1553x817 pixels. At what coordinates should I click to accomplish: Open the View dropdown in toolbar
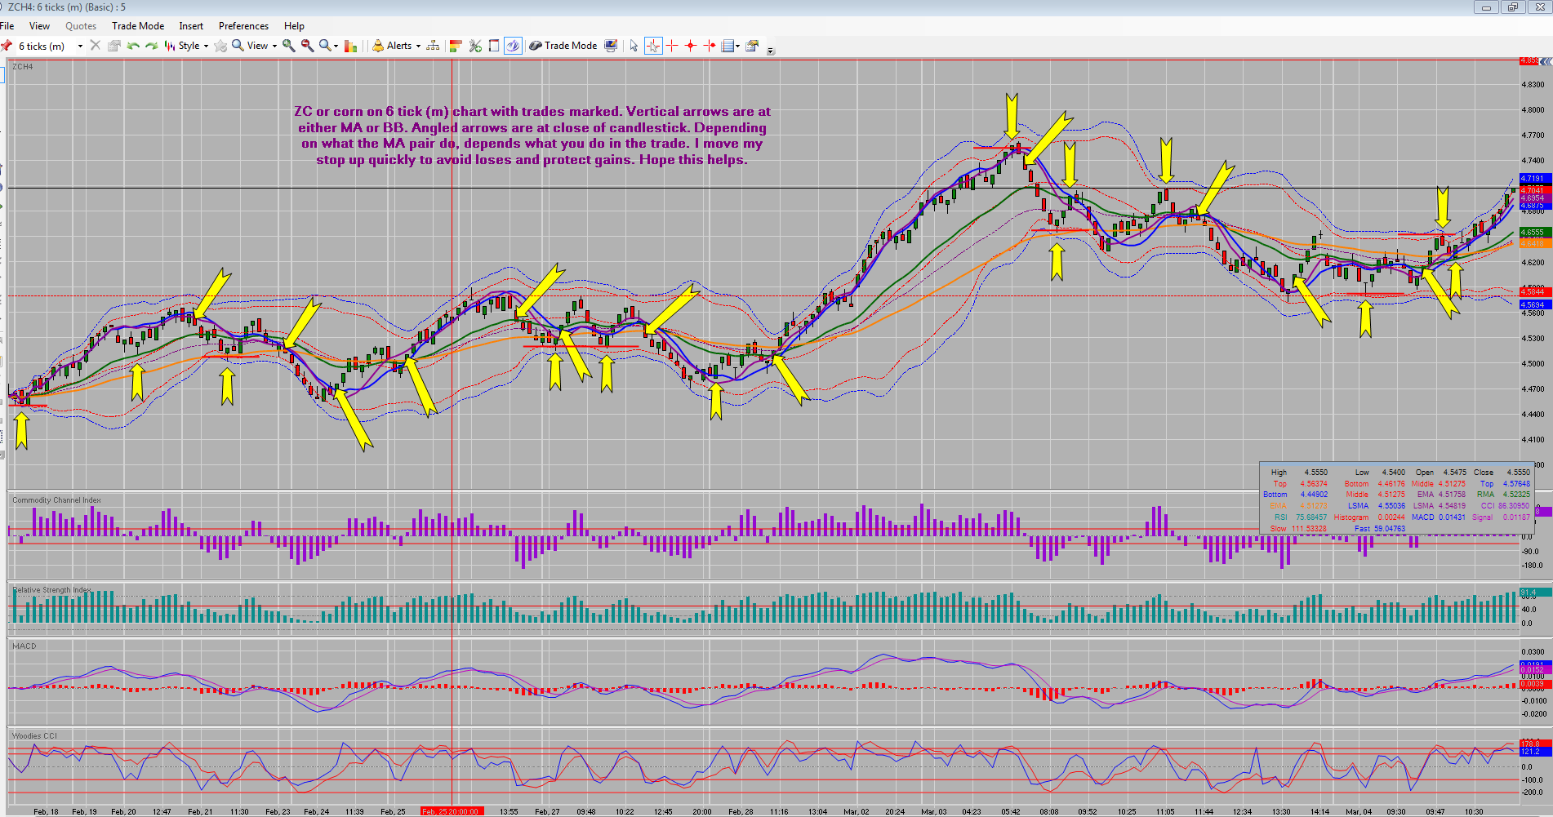[255, 46]
